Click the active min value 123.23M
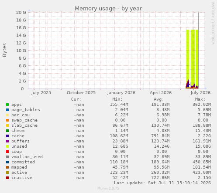Image resolution: width=217 pixels, height=193 pixels. point(119,173)
